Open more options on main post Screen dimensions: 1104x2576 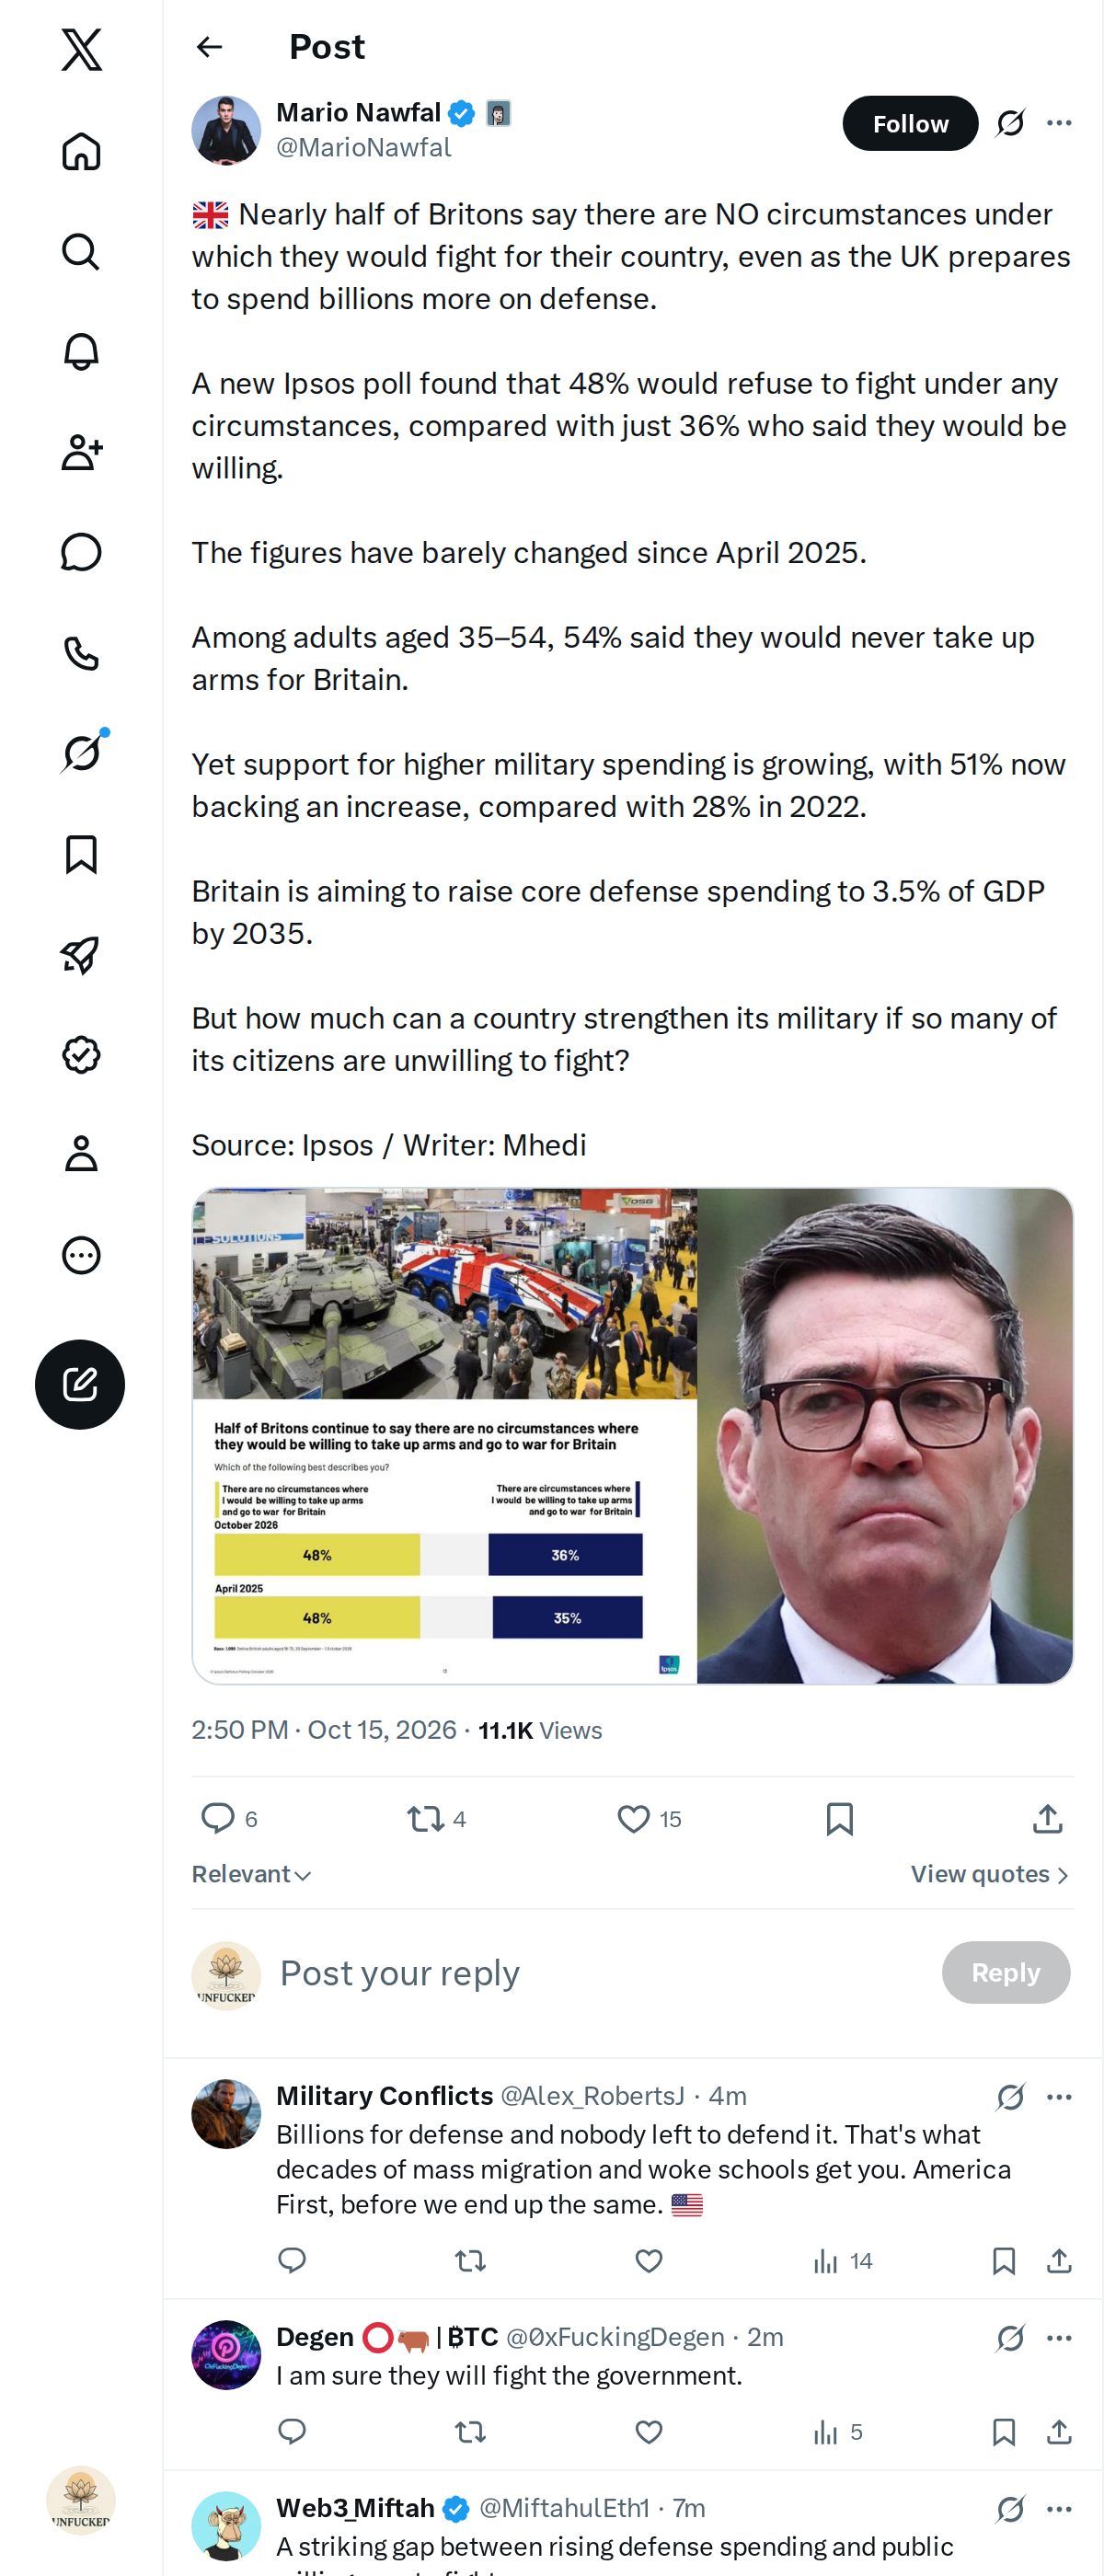click(1059, 123)
